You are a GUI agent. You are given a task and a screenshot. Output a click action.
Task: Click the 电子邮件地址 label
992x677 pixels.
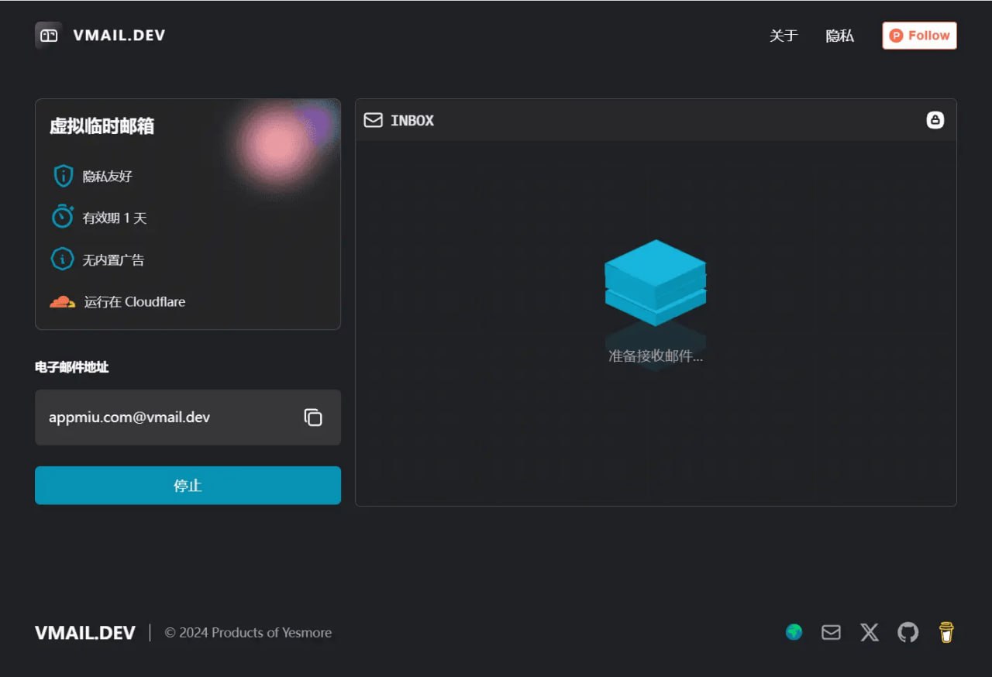click(72, 367)
